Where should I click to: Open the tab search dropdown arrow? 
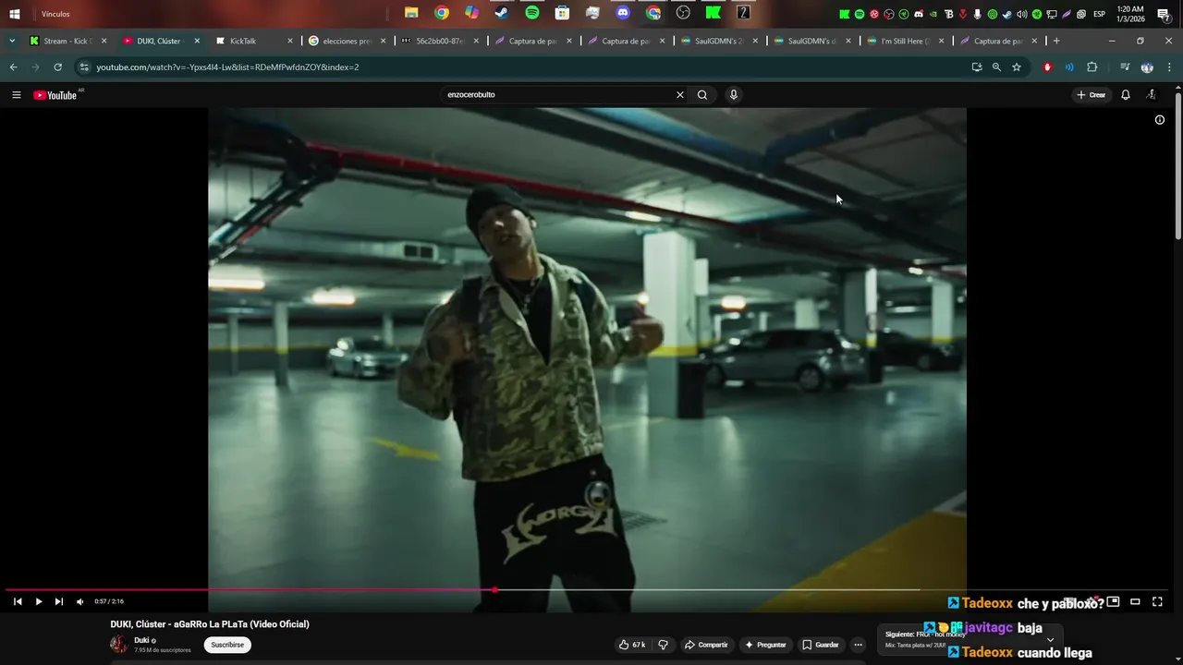point(12,41)
